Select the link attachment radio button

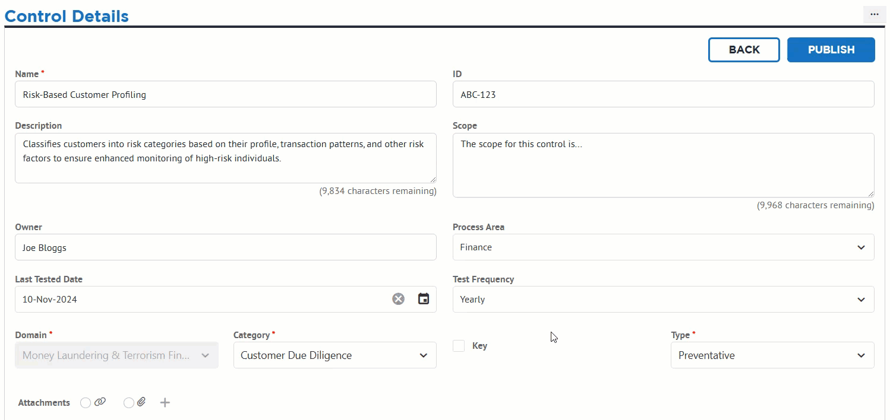86,403
